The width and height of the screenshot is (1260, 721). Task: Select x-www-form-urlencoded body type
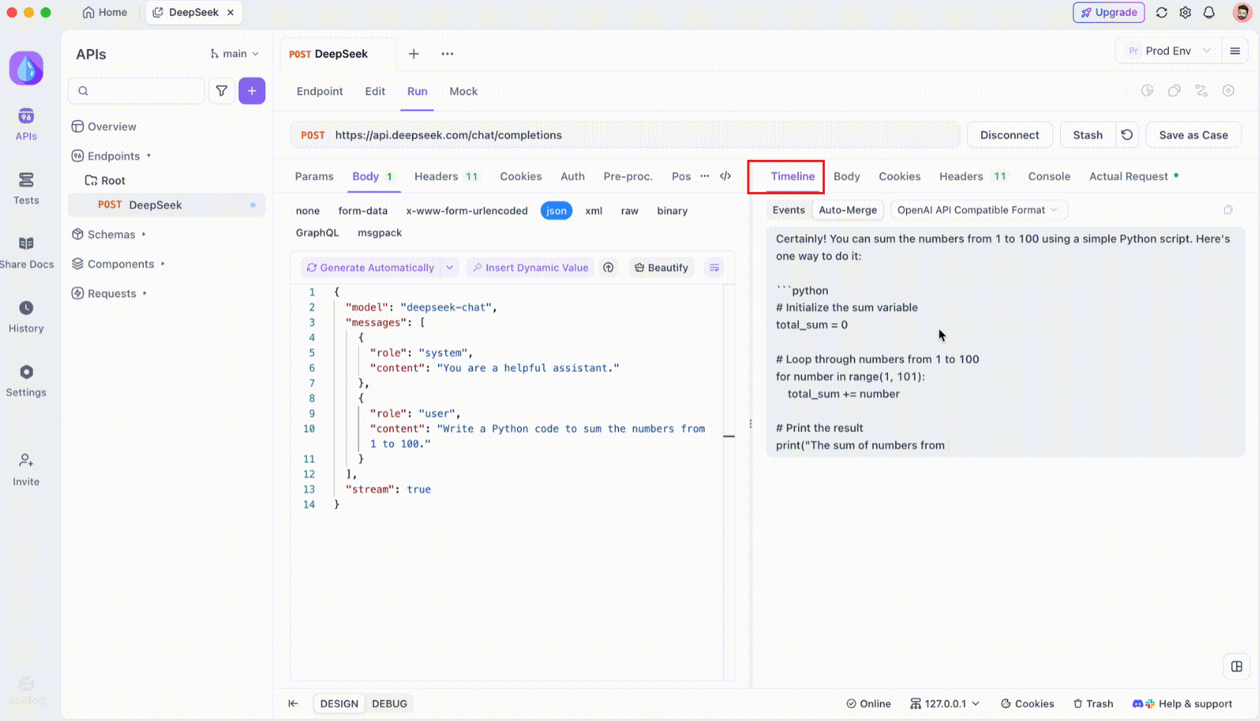(x=466, y=210)
